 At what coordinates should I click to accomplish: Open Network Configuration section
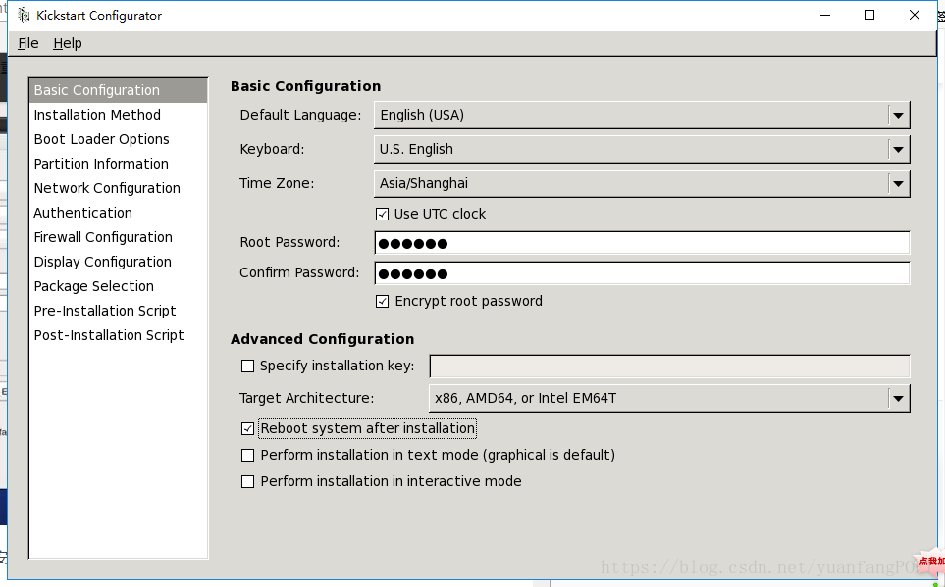tap(118, 188)
